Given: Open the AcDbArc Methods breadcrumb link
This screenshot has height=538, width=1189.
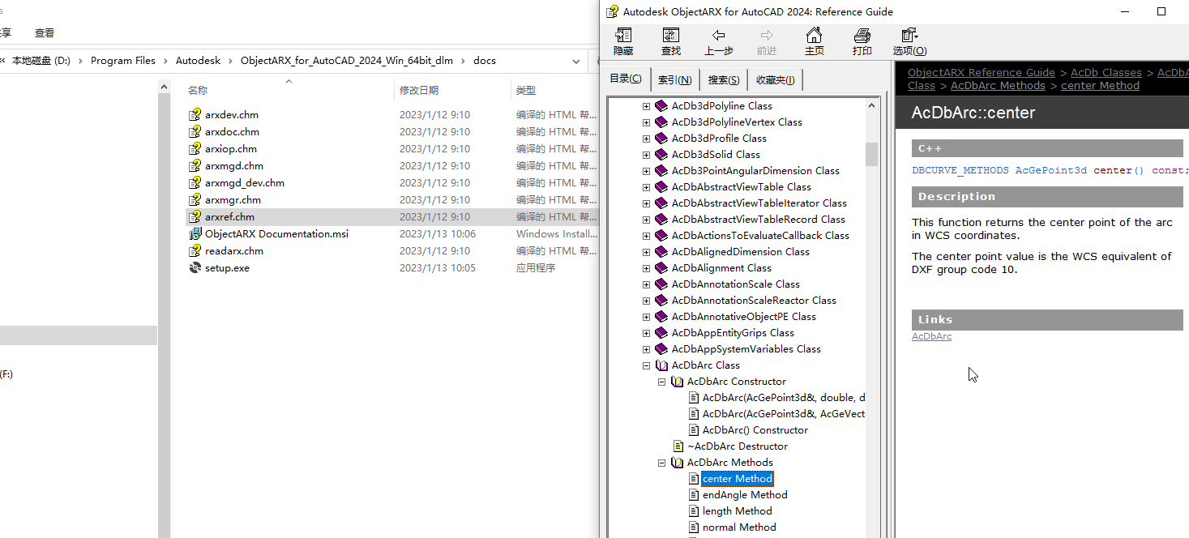Looking at the screenshot, I should pos(998,86).
